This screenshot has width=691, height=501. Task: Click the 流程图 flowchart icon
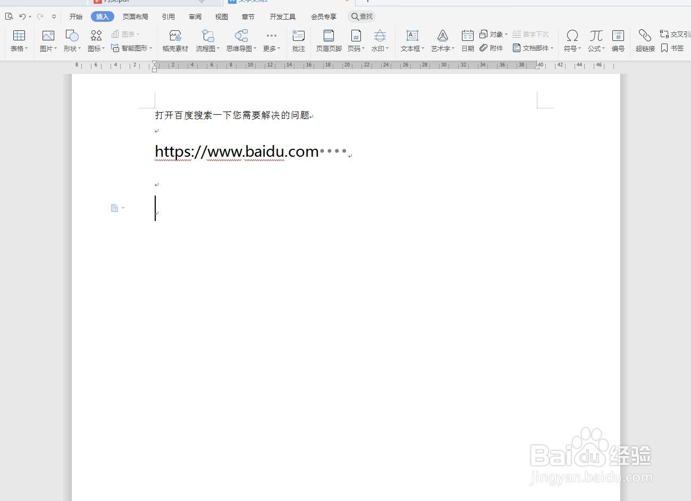(x=208, y=36)
